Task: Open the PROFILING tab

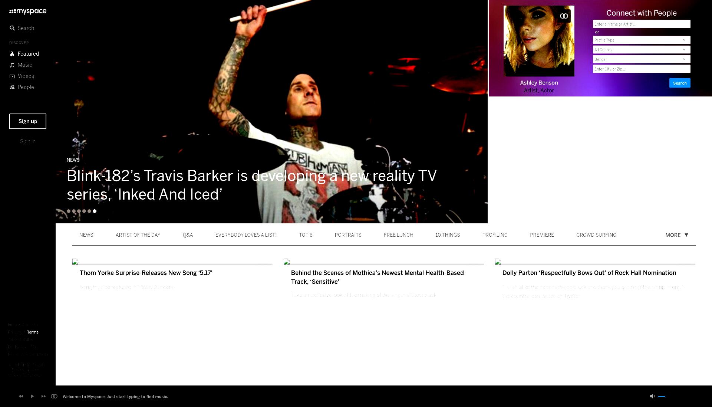Action: click(x=495, y=235)
